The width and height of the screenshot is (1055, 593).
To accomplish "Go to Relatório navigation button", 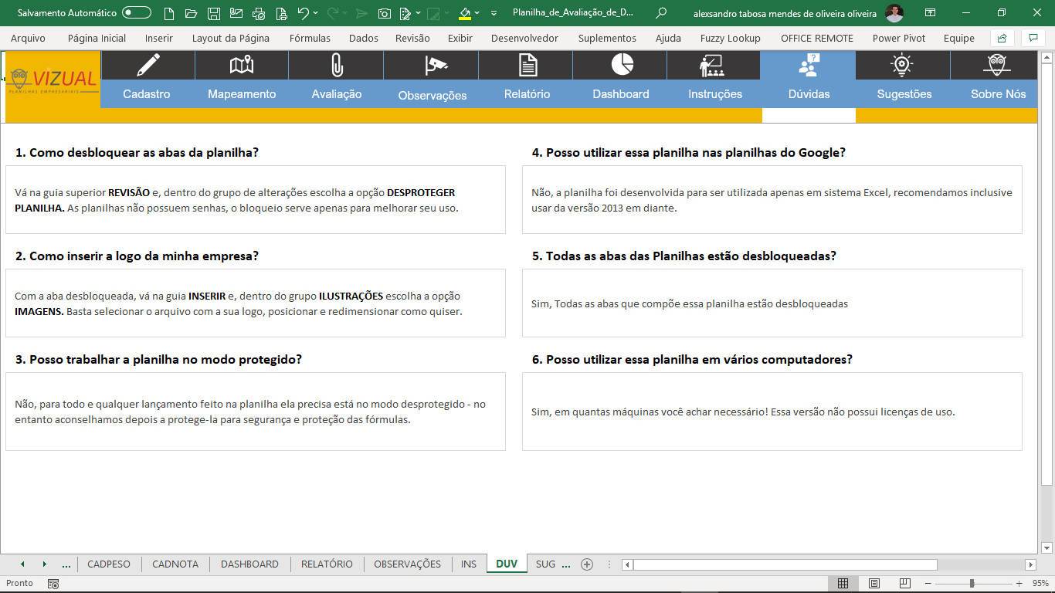I will click(x=527, y=94).
